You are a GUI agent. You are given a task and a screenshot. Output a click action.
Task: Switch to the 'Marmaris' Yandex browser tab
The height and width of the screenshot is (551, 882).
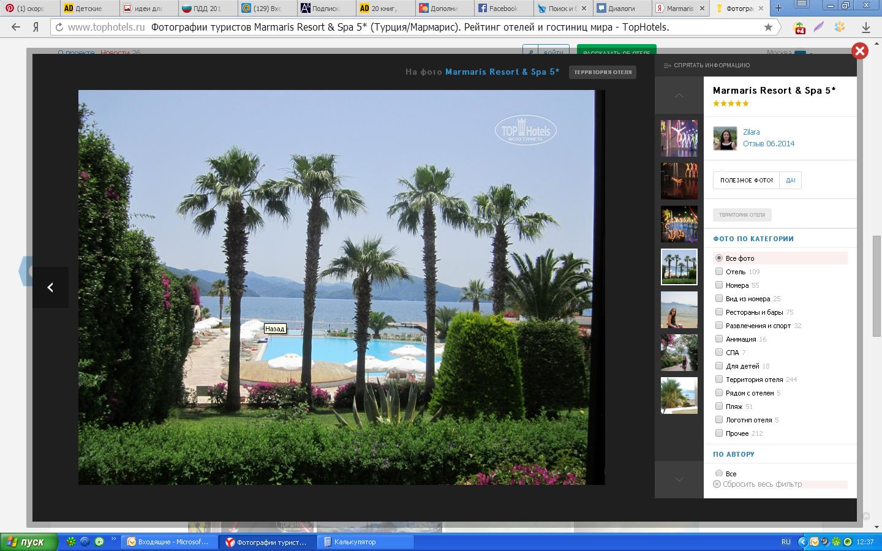click(680, 8)
